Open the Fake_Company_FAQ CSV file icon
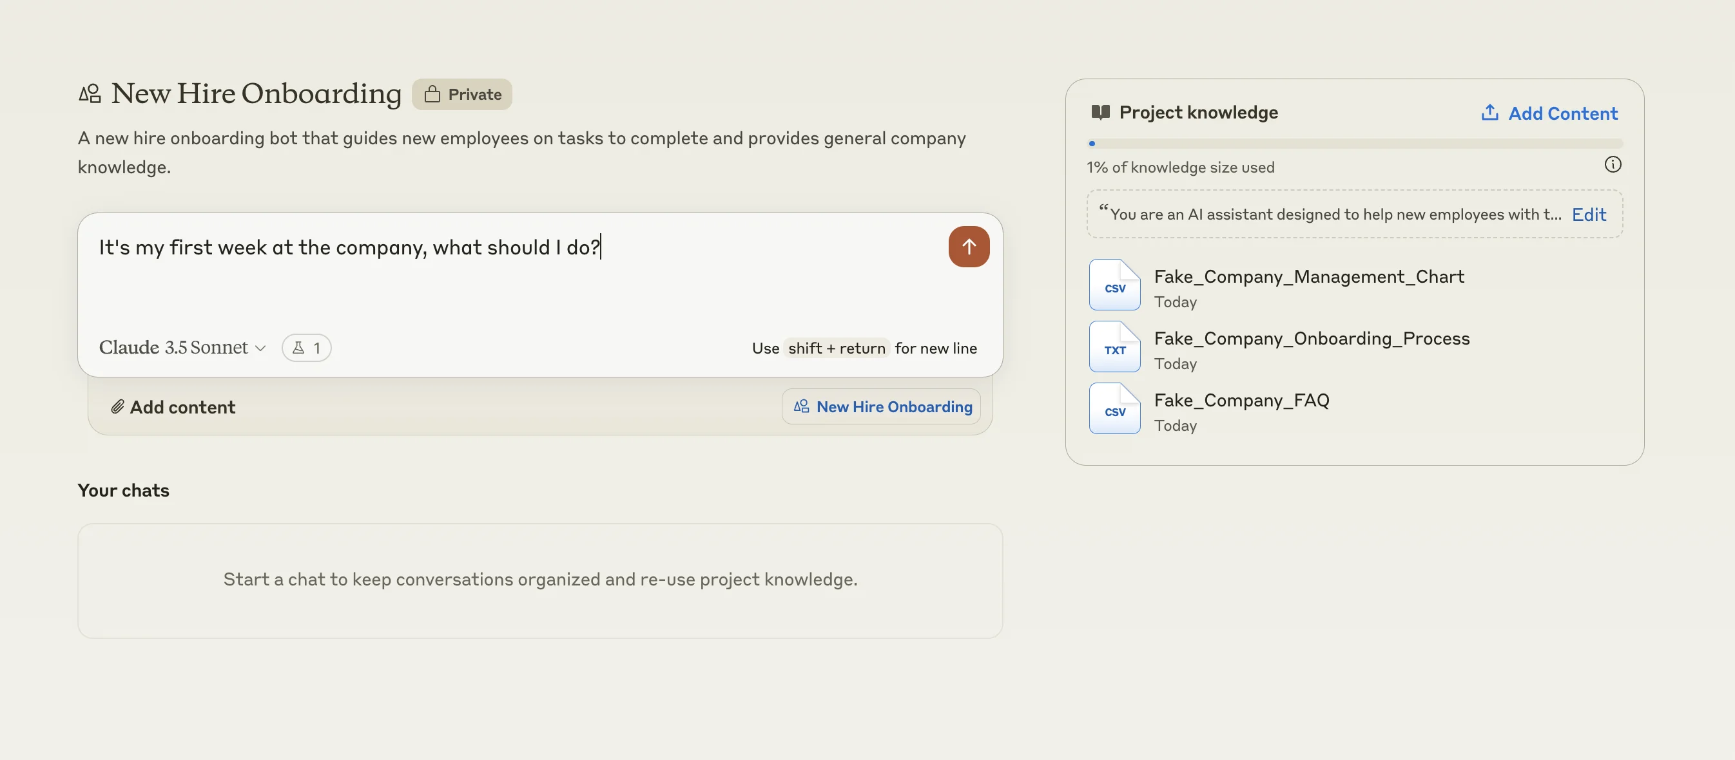1735x760 pixels. [x=1115, y=409]
